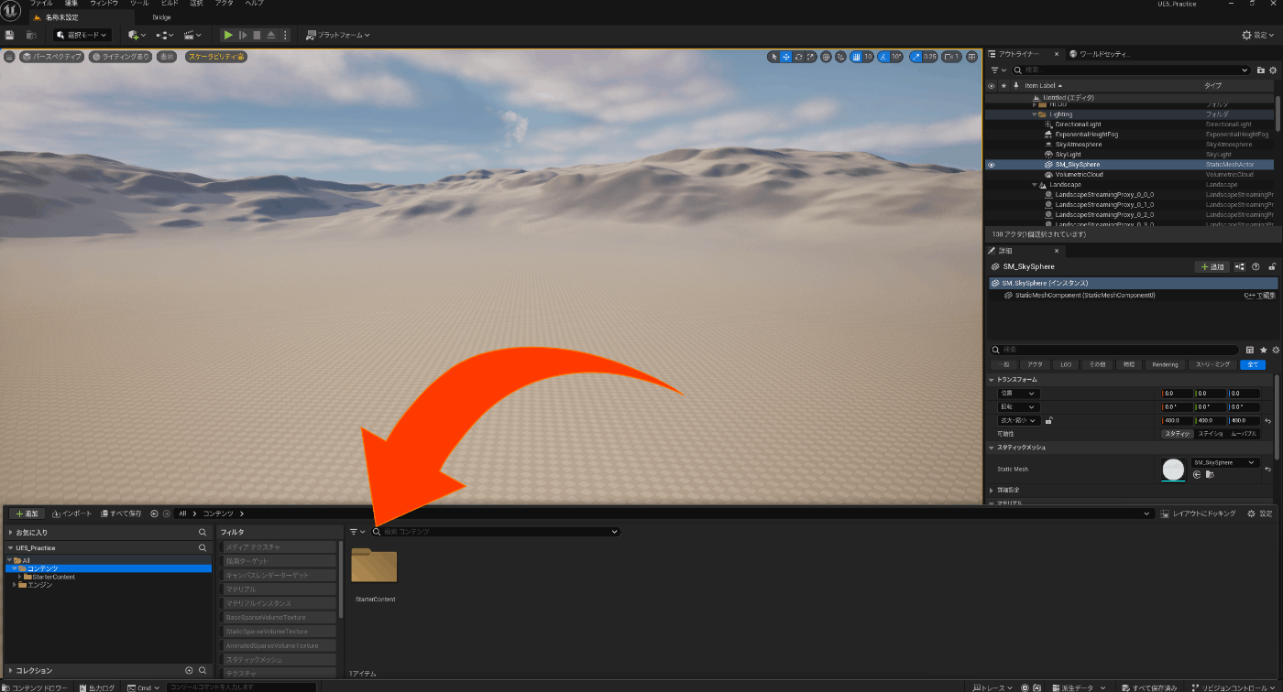Click the インポート button in content browser

point(71,514)
